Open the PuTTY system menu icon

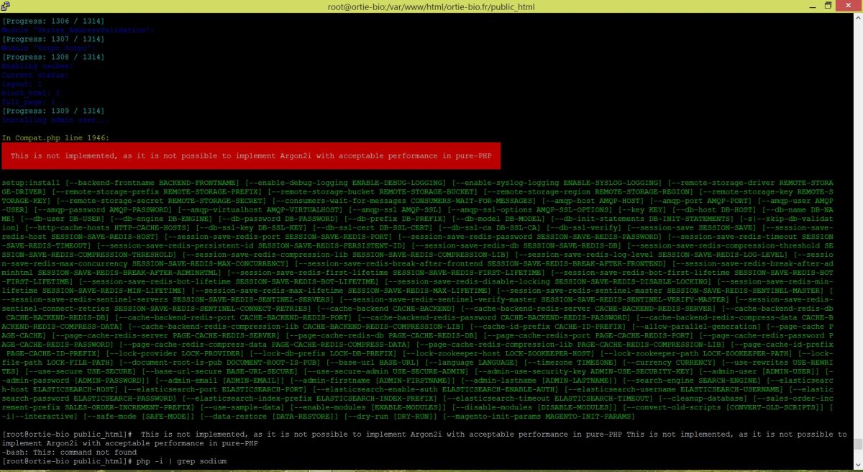tap(7, 6)
